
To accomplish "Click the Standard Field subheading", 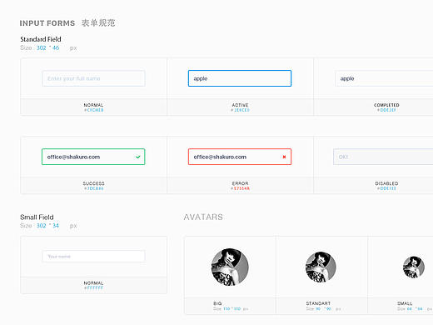I will click(41, 39).
